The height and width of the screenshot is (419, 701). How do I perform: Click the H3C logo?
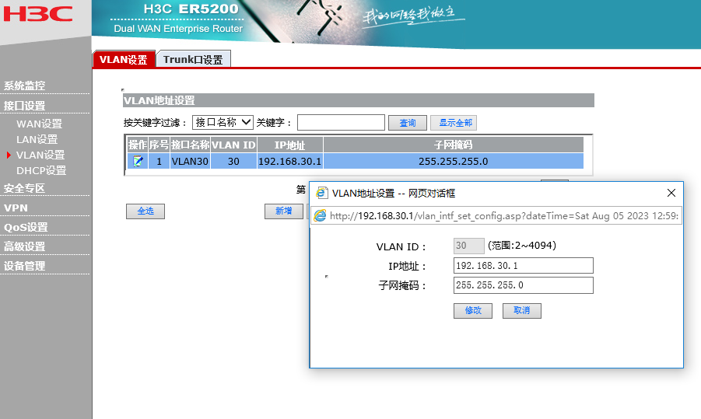(38, 13)
